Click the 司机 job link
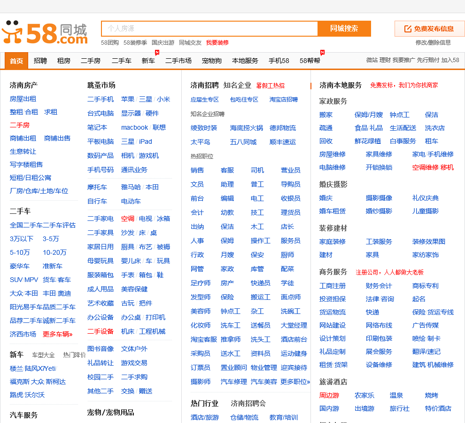The image size is (465, 423). point(257,171)
